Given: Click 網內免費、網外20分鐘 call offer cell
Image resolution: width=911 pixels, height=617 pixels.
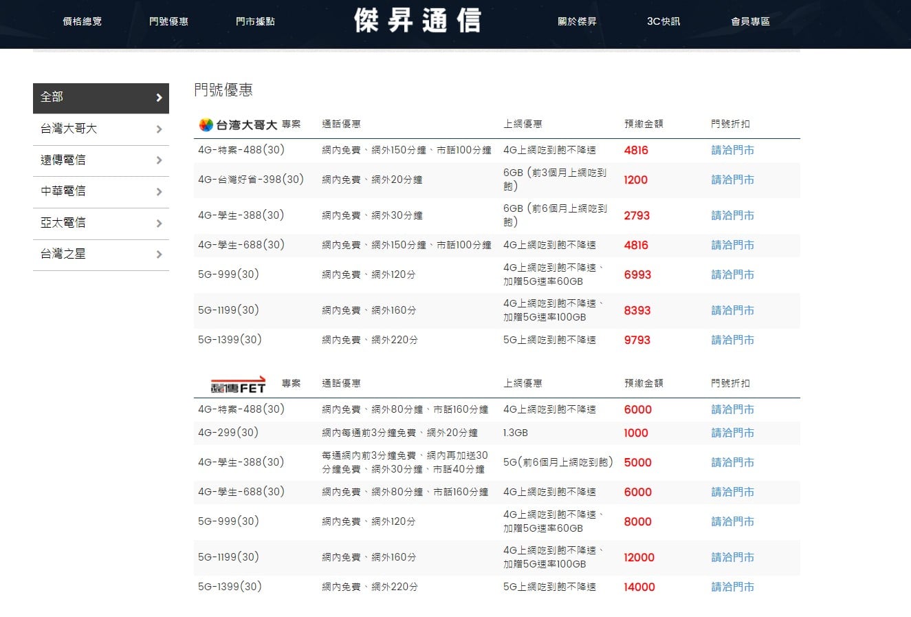Looking at the screenshot, I should click(372, 180).
